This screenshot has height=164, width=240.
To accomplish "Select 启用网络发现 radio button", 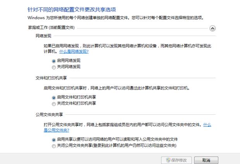I will [x=54, y=61].
